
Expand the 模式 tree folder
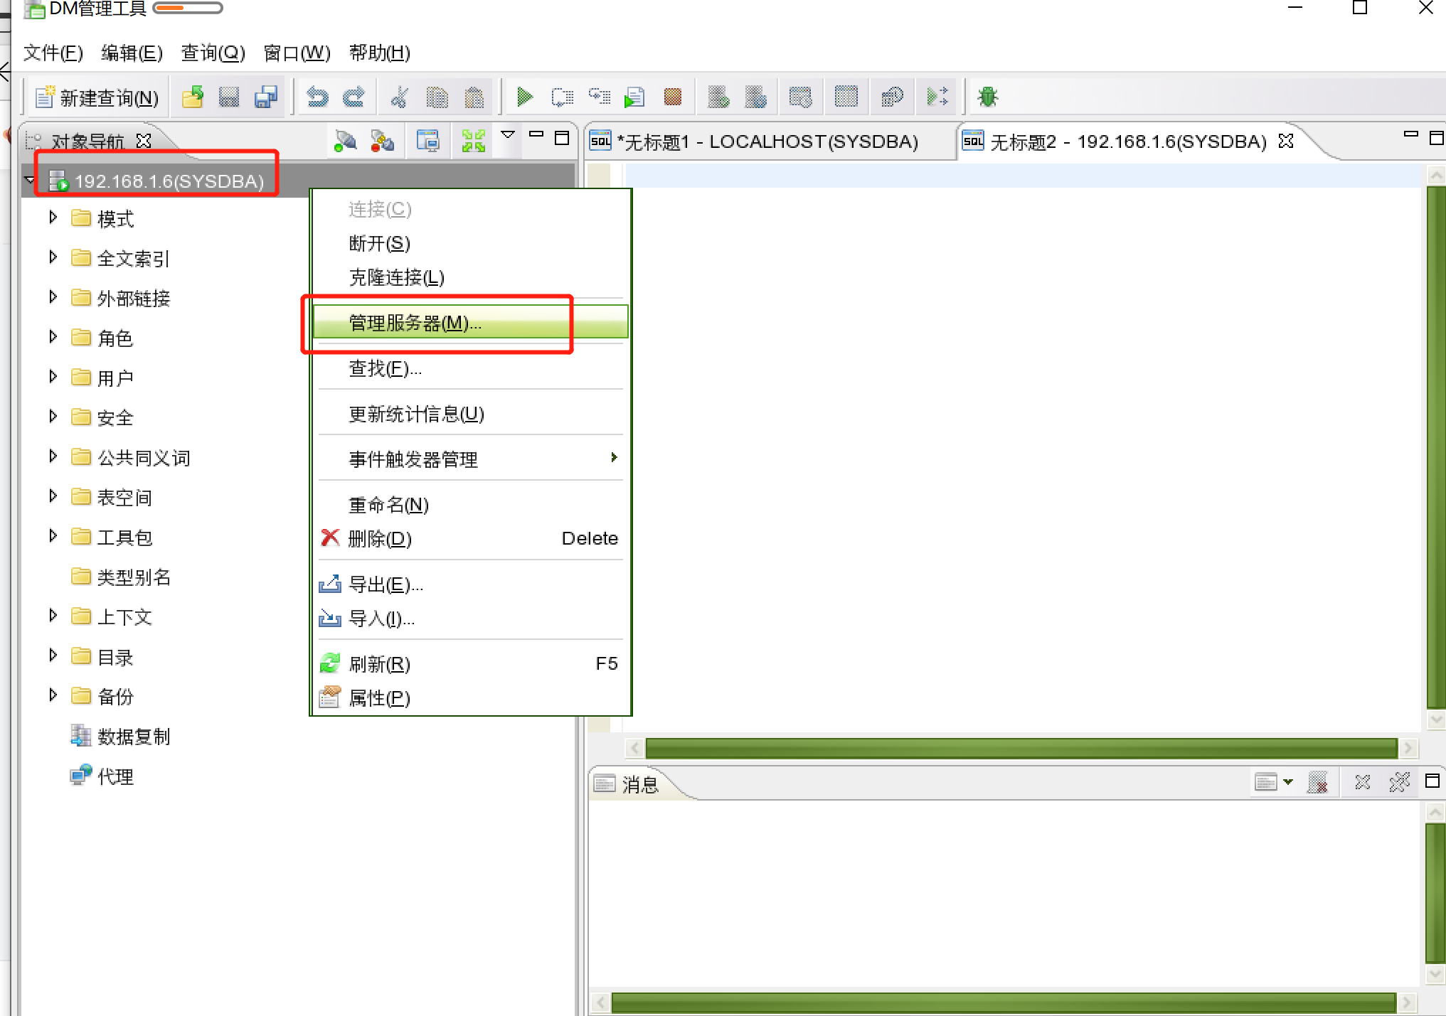pos(53,218)
